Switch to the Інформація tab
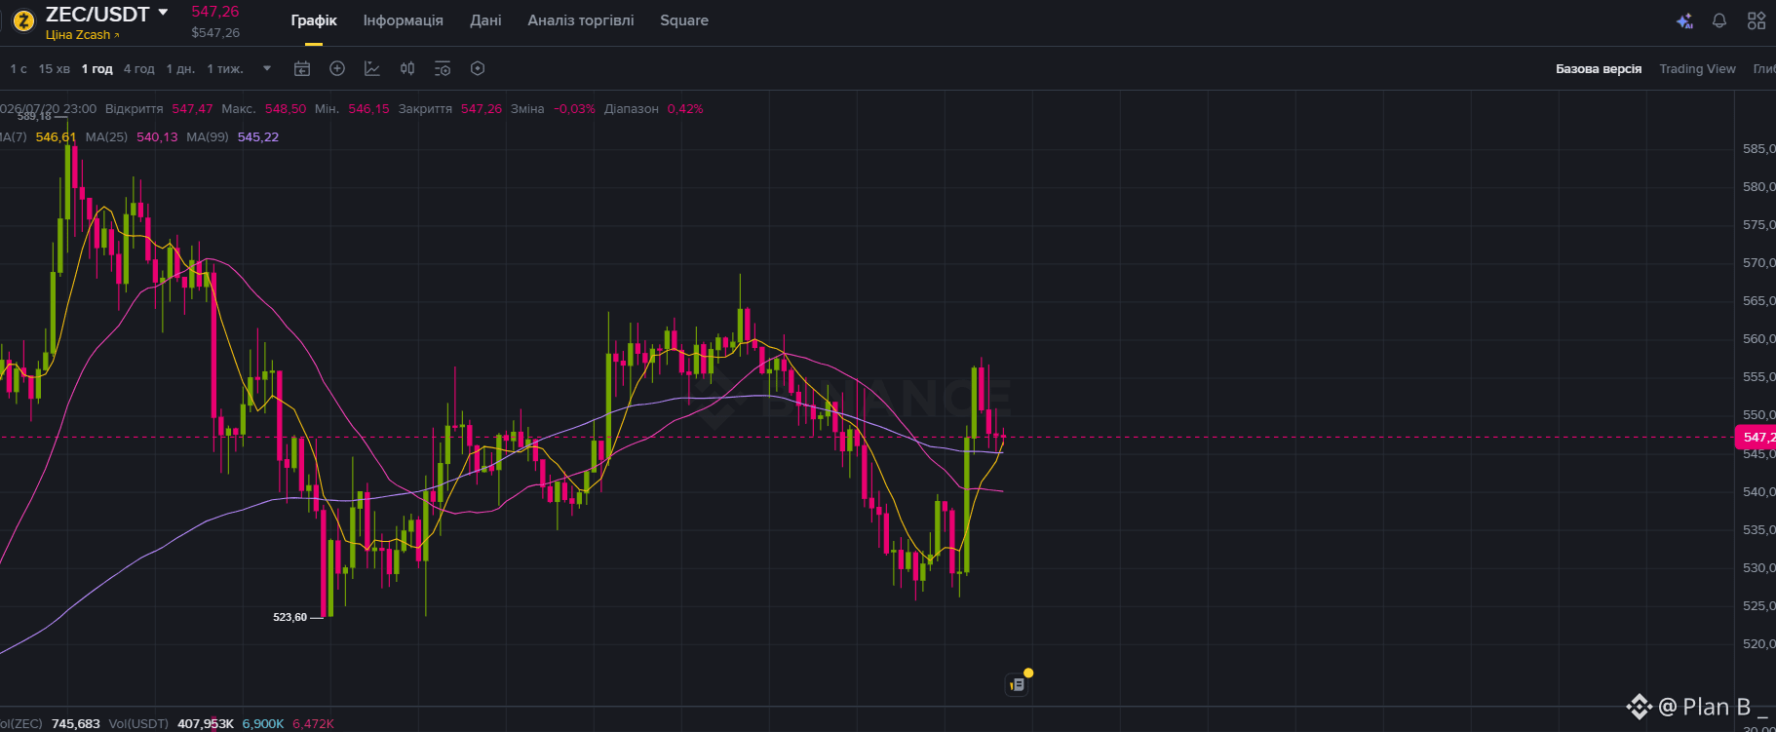 (403, 20)
